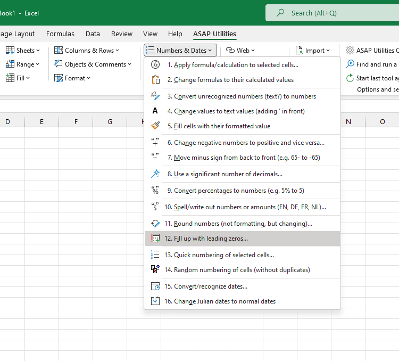Screen dimensions: 399x361
Task: Choose Change formulas to their calculated values
Action: [242, 80]
